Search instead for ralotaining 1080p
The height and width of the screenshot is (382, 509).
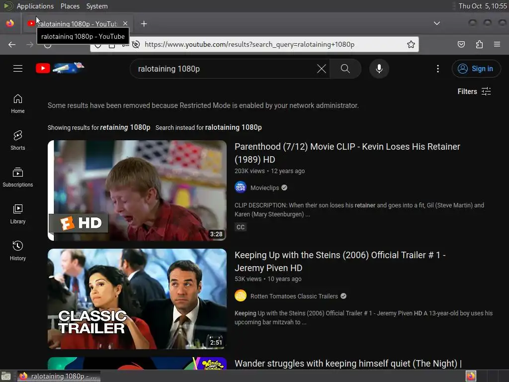point(234,127)
